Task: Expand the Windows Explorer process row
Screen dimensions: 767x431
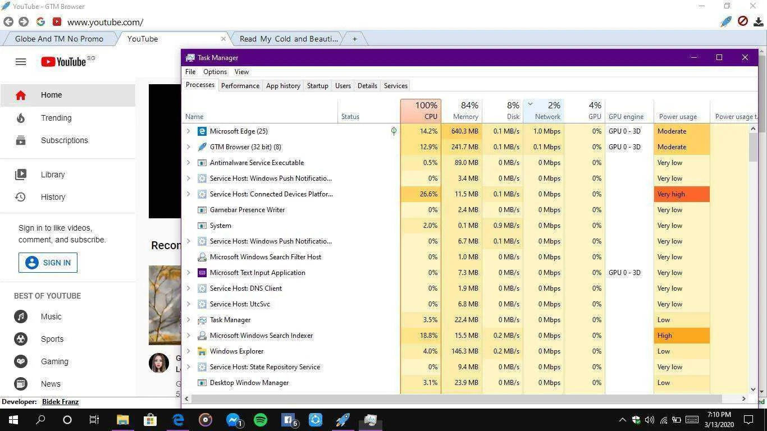Action: tap(189, 351)
